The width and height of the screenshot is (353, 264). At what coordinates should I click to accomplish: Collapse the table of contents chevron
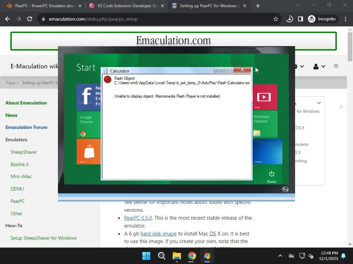point(319,103)
